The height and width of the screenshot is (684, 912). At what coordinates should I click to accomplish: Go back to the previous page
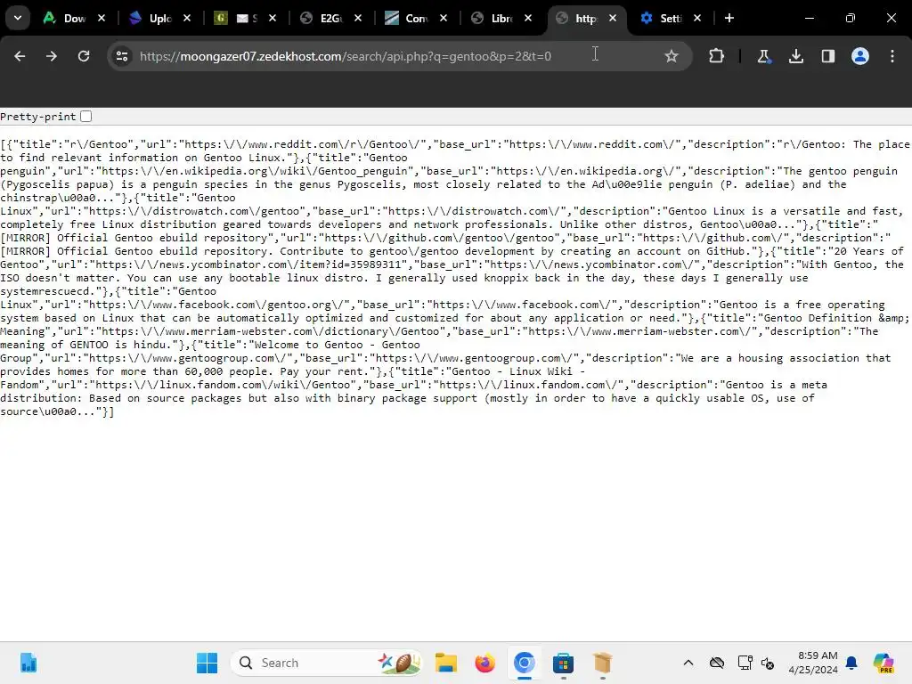coord(20,56)
